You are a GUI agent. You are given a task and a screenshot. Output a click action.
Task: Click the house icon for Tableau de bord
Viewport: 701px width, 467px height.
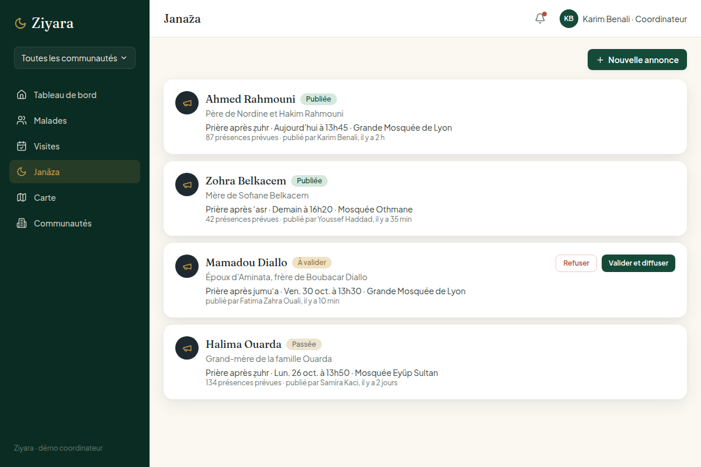[22, 95]
